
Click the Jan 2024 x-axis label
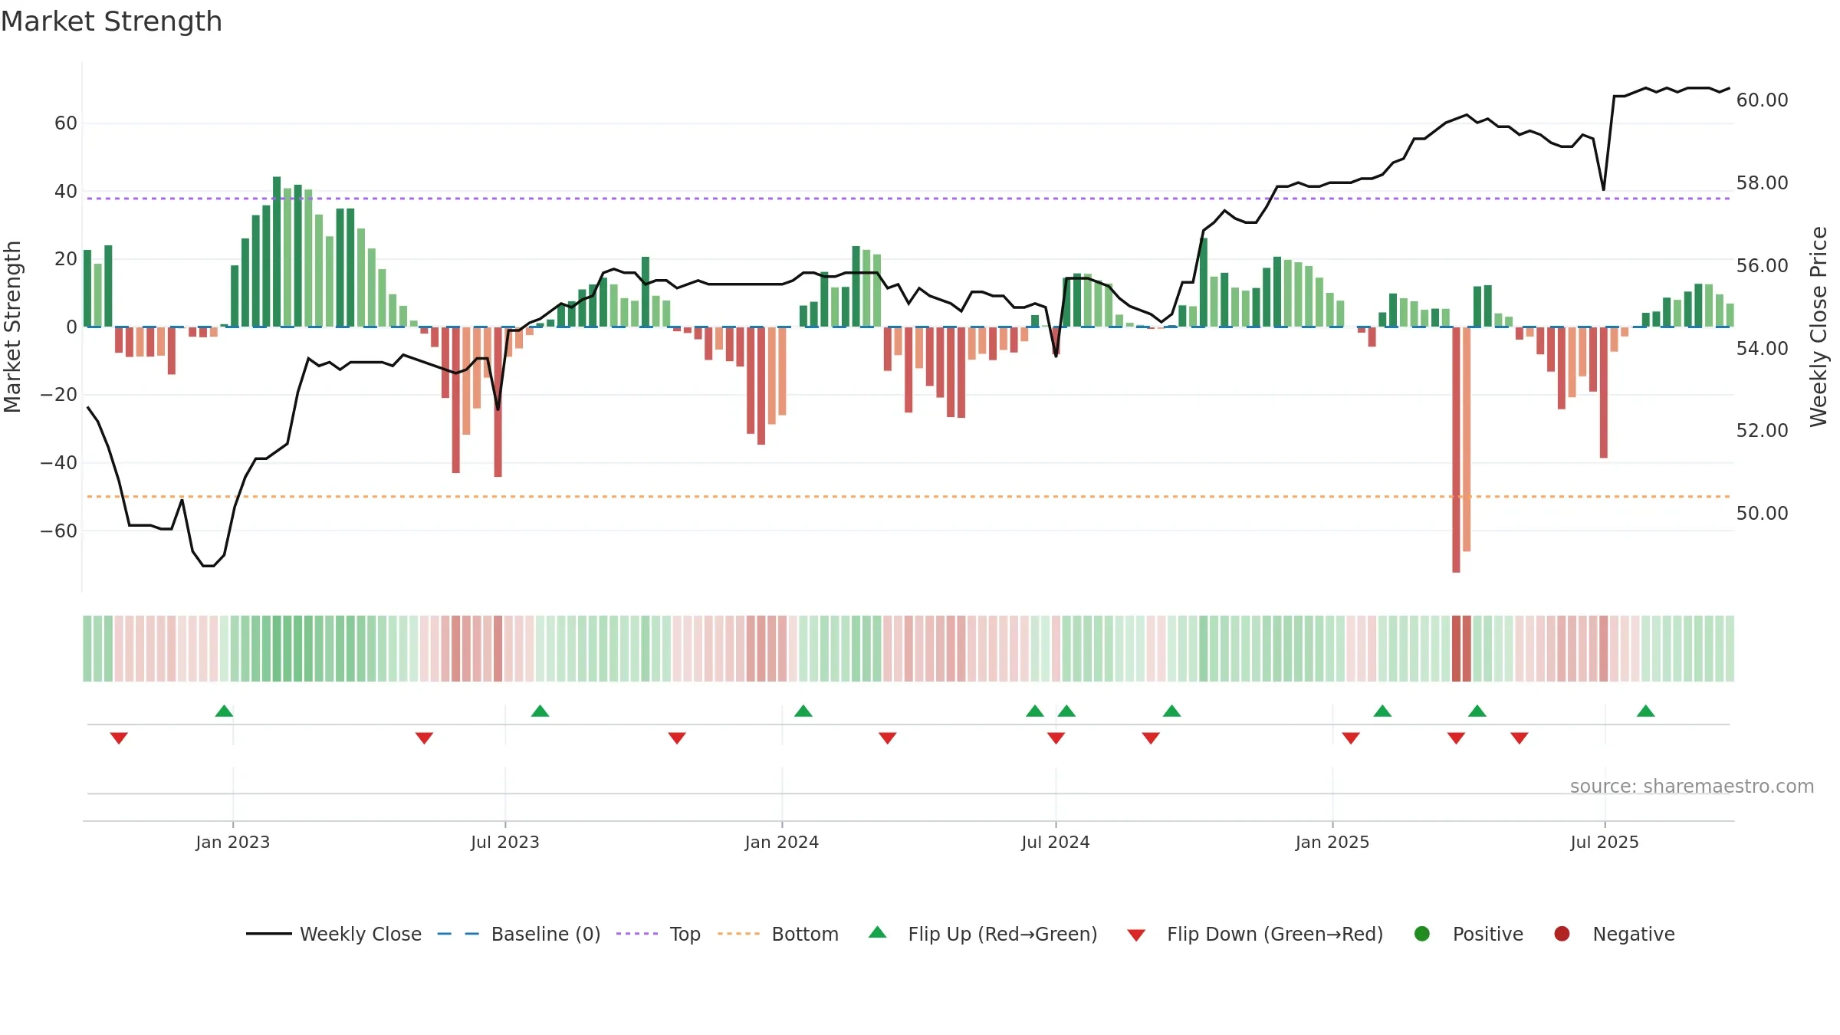coord(782,842)
